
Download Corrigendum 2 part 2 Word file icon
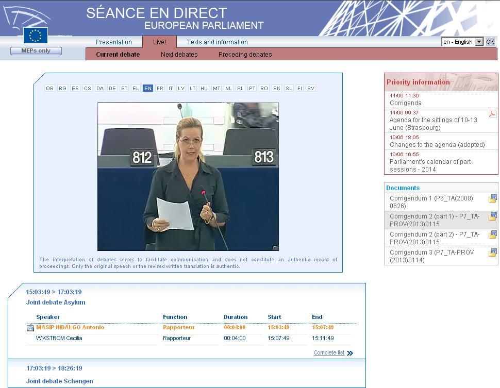click(x=492, y=235)
